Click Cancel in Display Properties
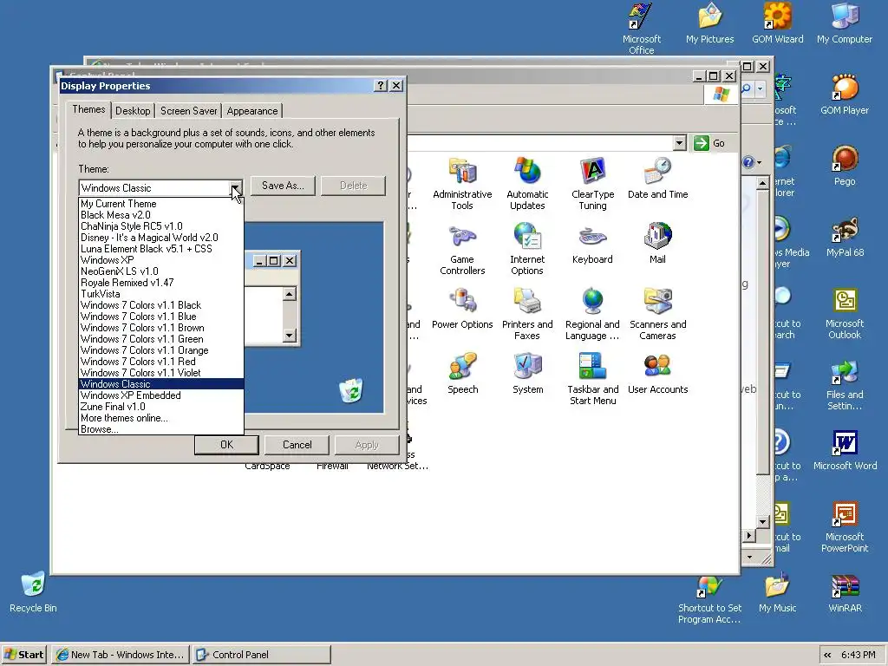Screen dimensions: 888x666 [x=297, y=445]
